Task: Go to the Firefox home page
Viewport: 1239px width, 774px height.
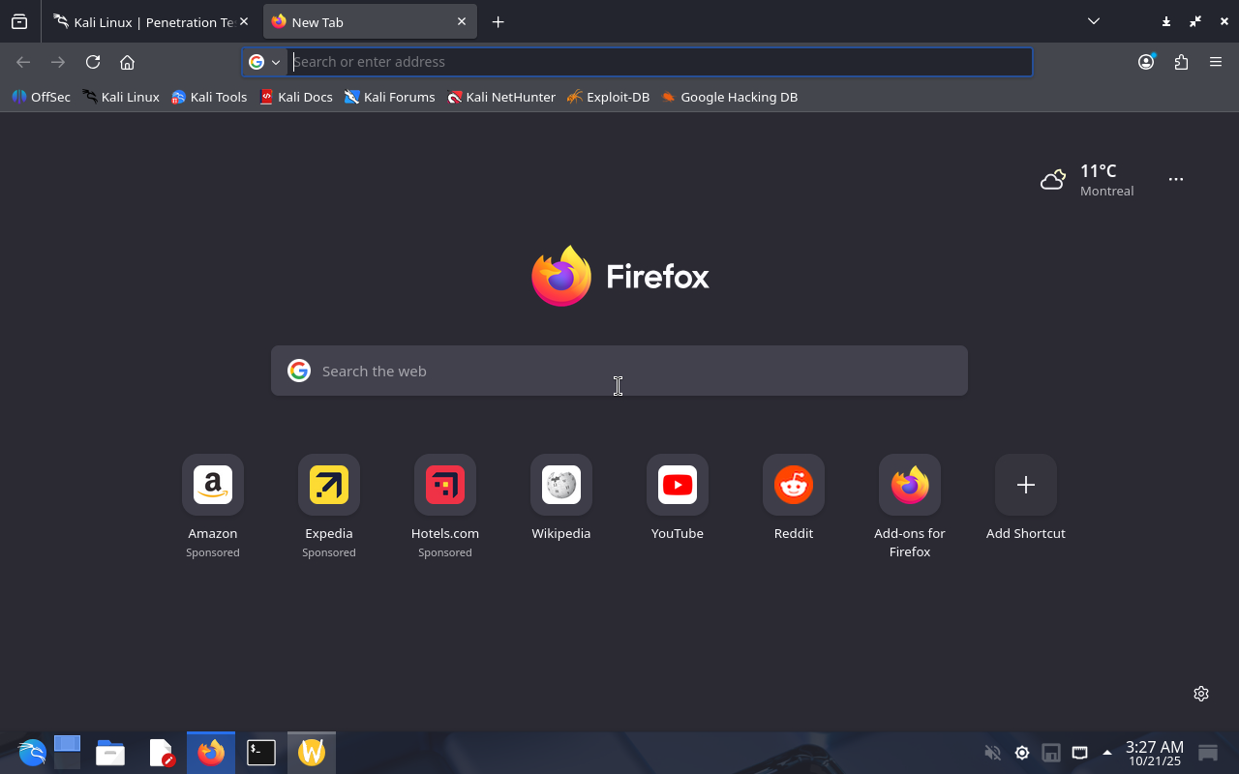Action: click(127, 62)
